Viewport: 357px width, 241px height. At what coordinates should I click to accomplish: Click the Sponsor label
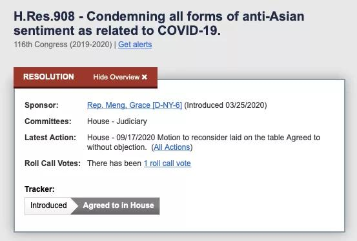tap(41, 105)
